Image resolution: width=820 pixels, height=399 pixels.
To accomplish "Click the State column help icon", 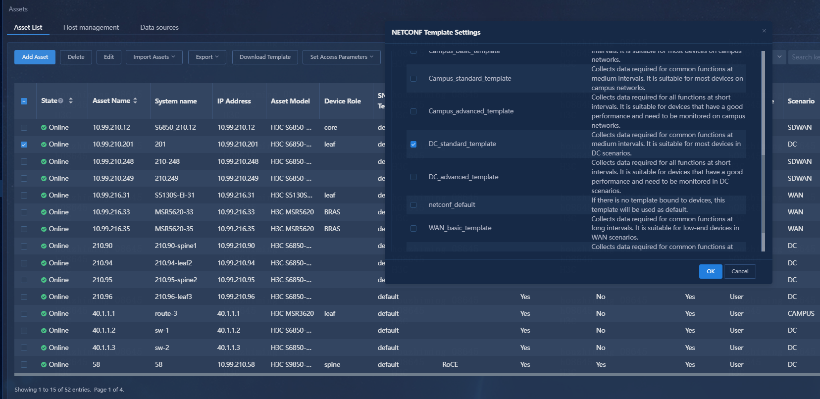I will coord(60,101).
